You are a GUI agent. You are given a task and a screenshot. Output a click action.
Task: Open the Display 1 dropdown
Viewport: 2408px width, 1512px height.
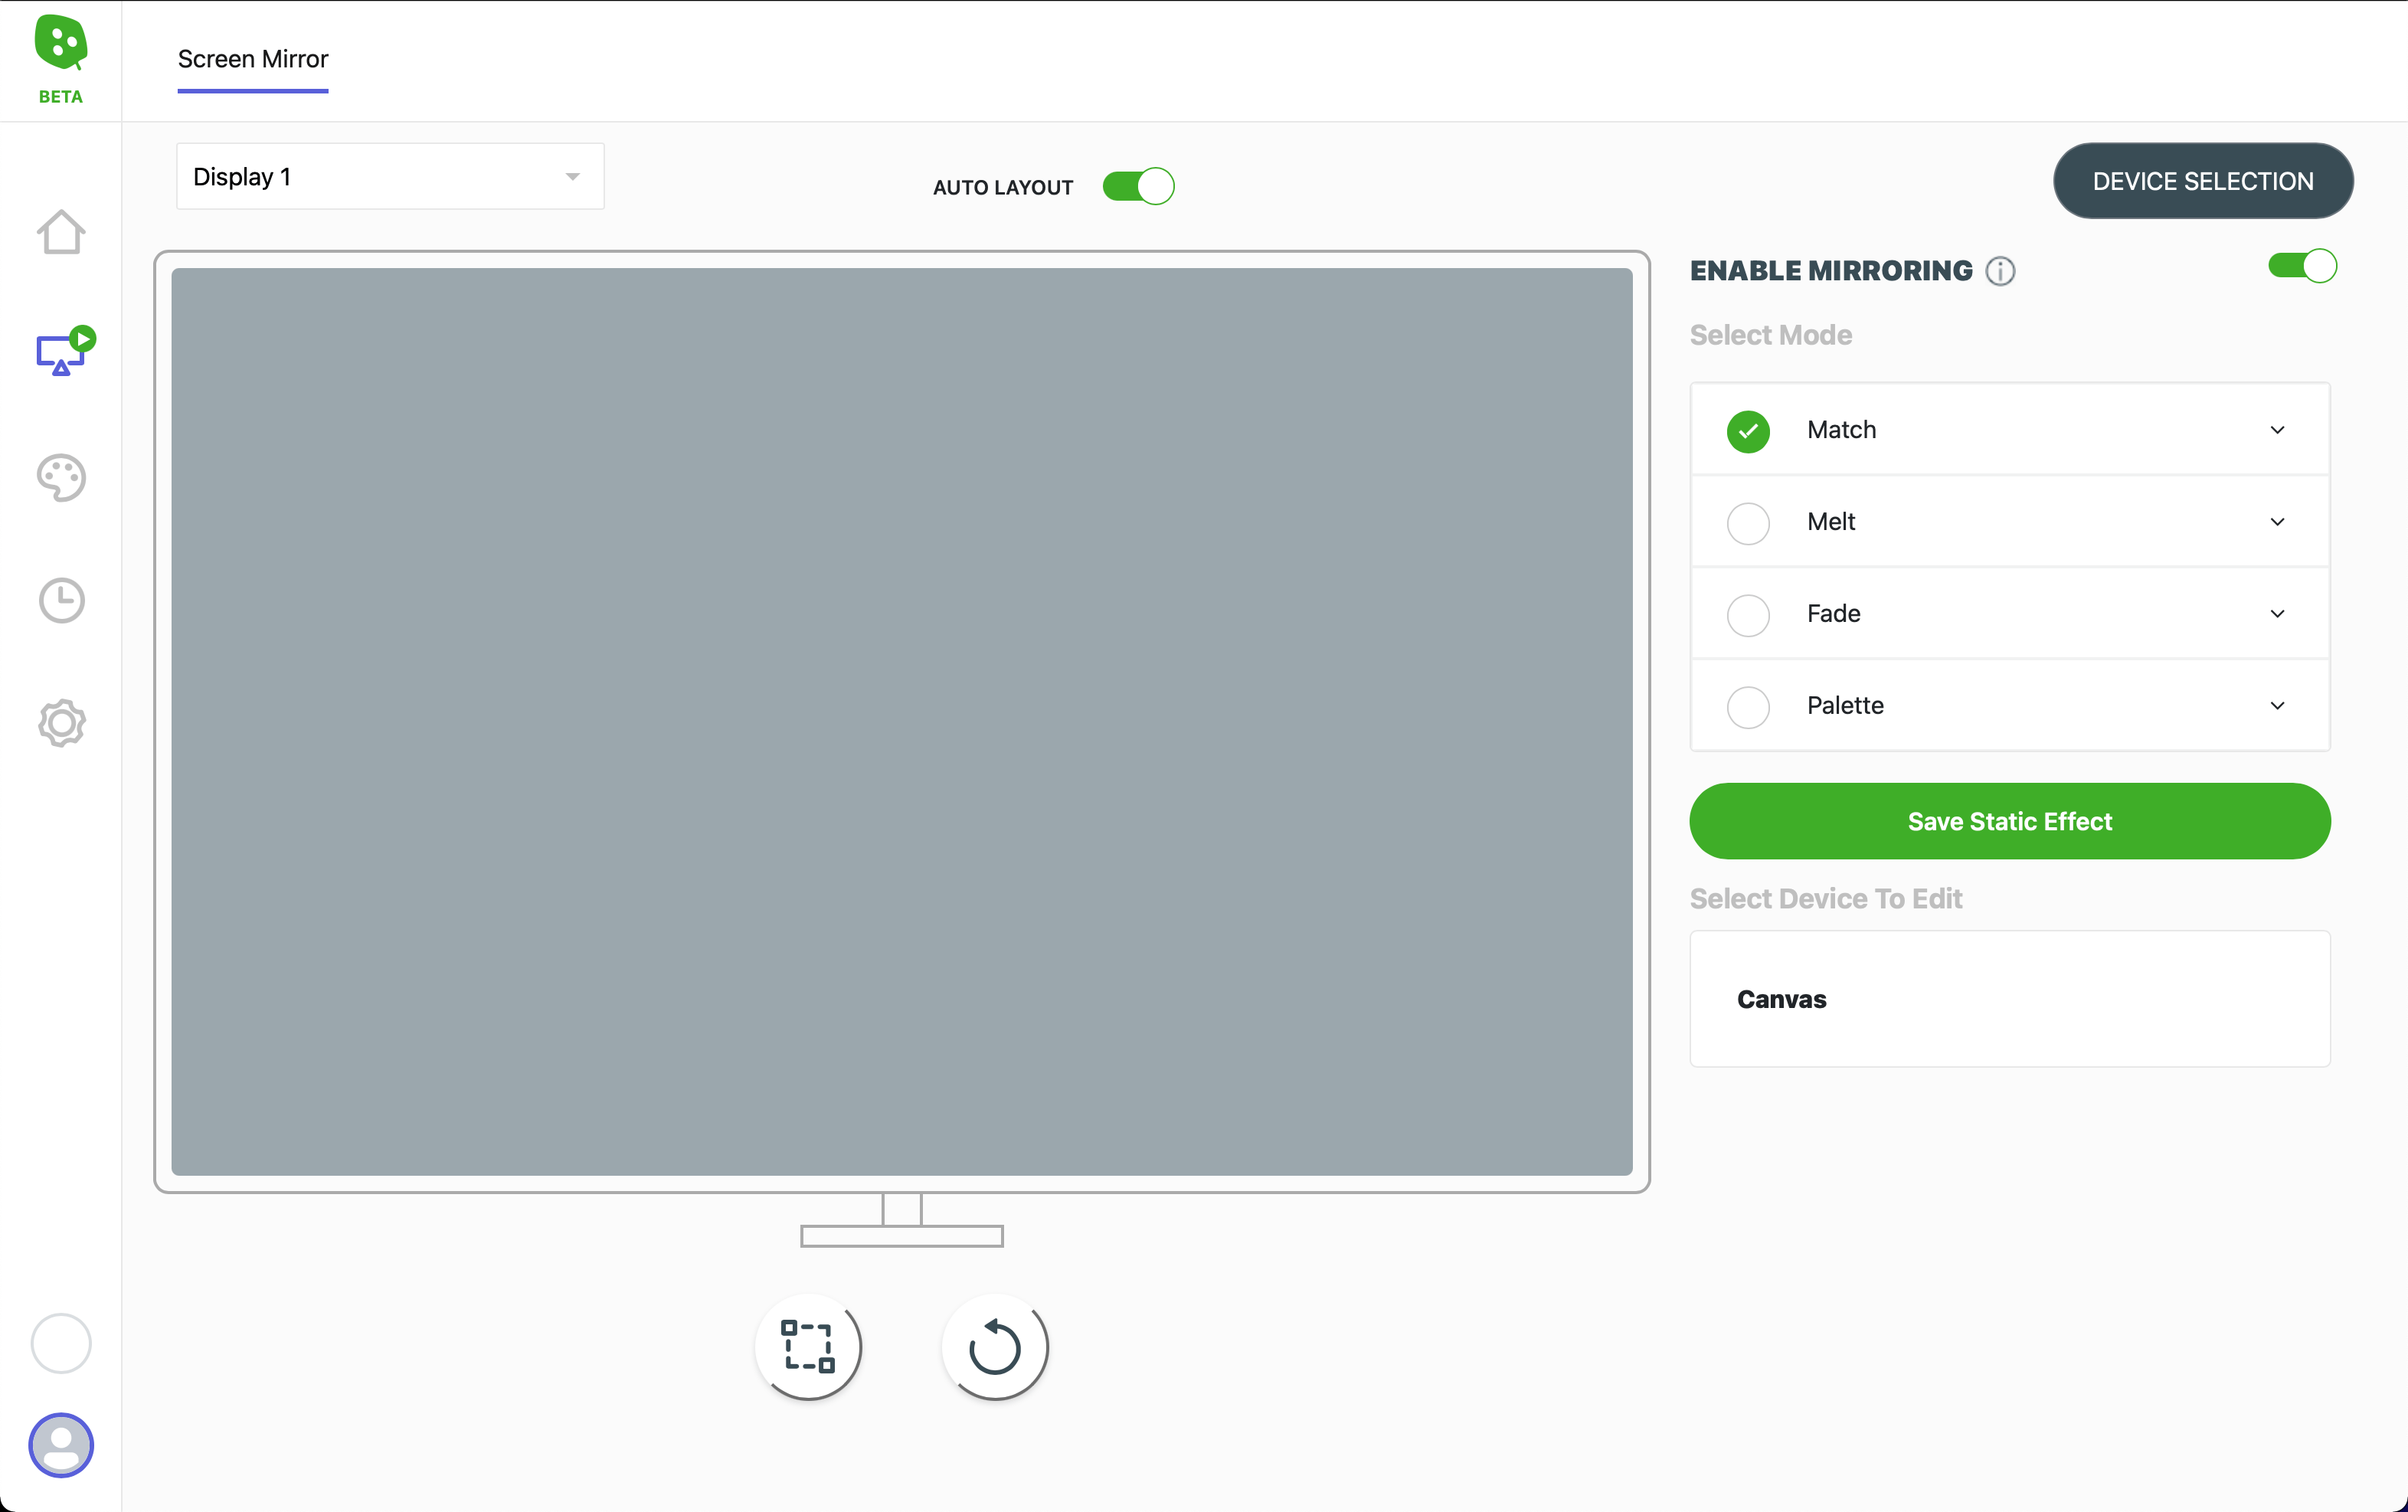pyautogui.click(x=390, y=177)
